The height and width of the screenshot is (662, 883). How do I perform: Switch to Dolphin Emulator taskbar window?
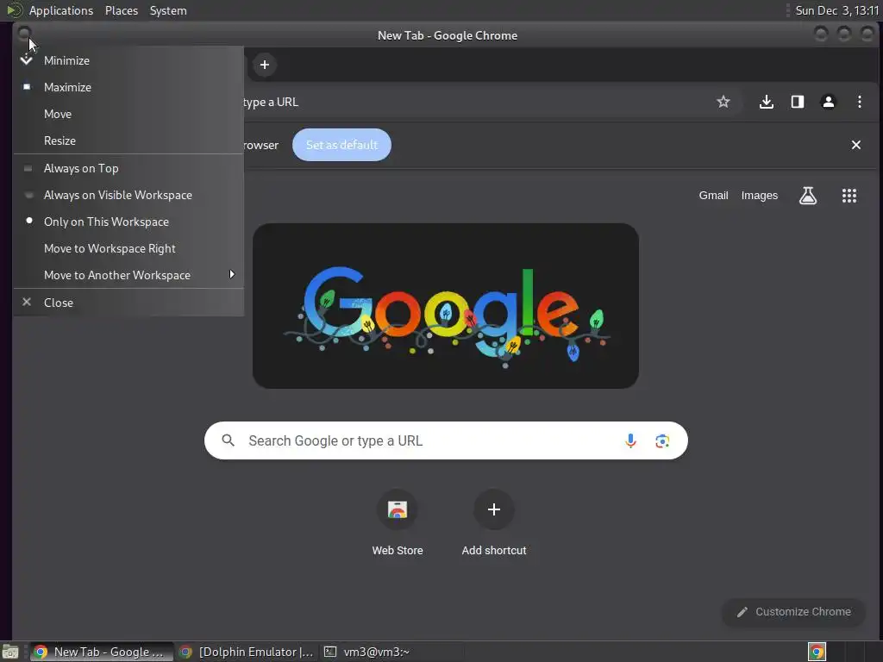click(x=246, y=652)
